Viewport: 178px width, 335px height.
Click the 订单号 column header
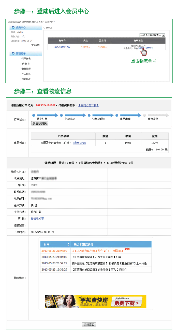click(62, 41)
